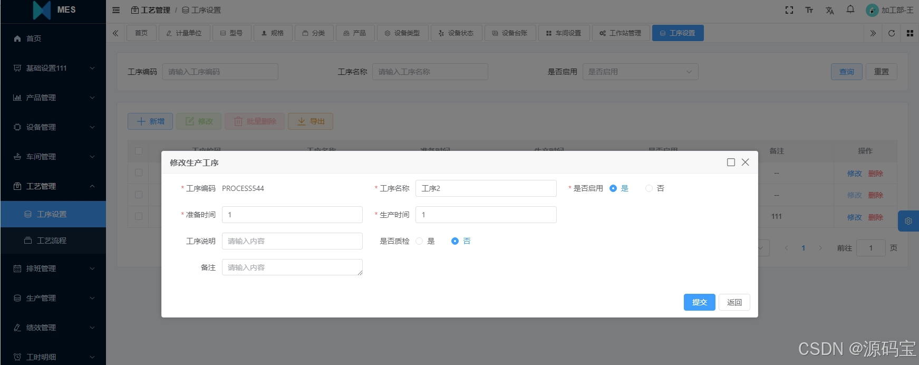Open the tab grid options icon

click(910, 33)
